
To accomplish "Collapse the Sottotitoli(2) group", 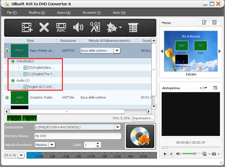I will pos(13,61).
